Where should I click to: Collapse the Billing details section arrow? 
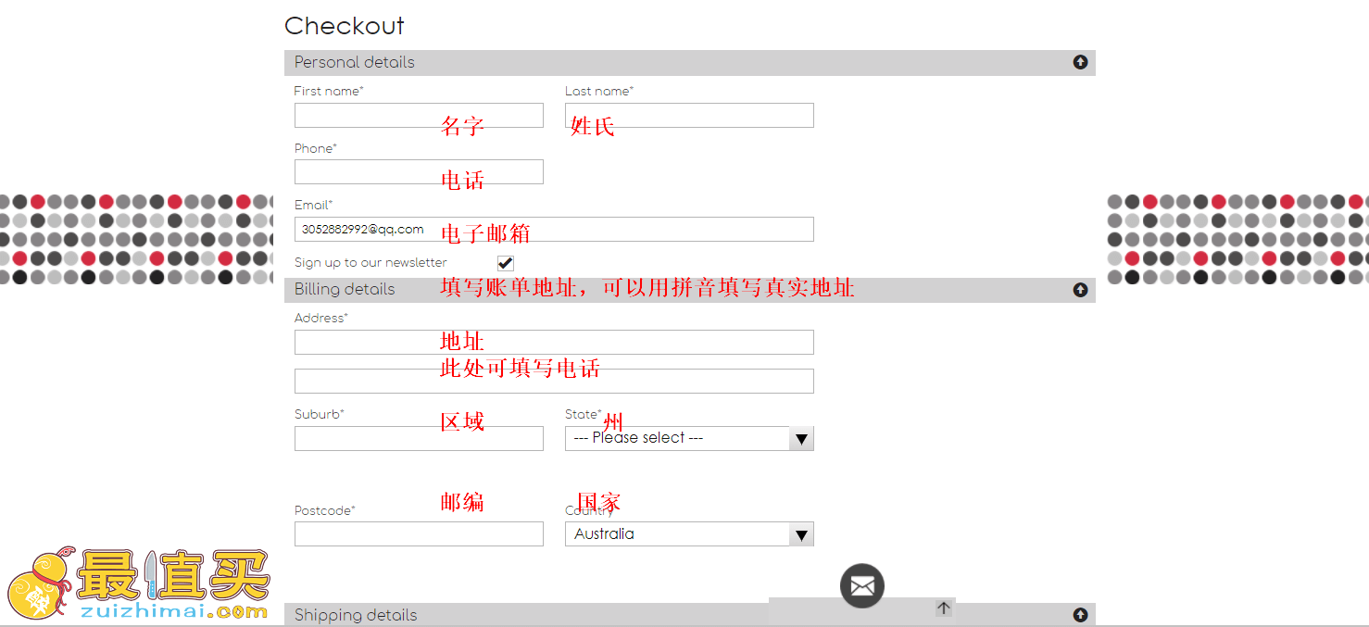pyautogui.click(x=1080, y=289)
